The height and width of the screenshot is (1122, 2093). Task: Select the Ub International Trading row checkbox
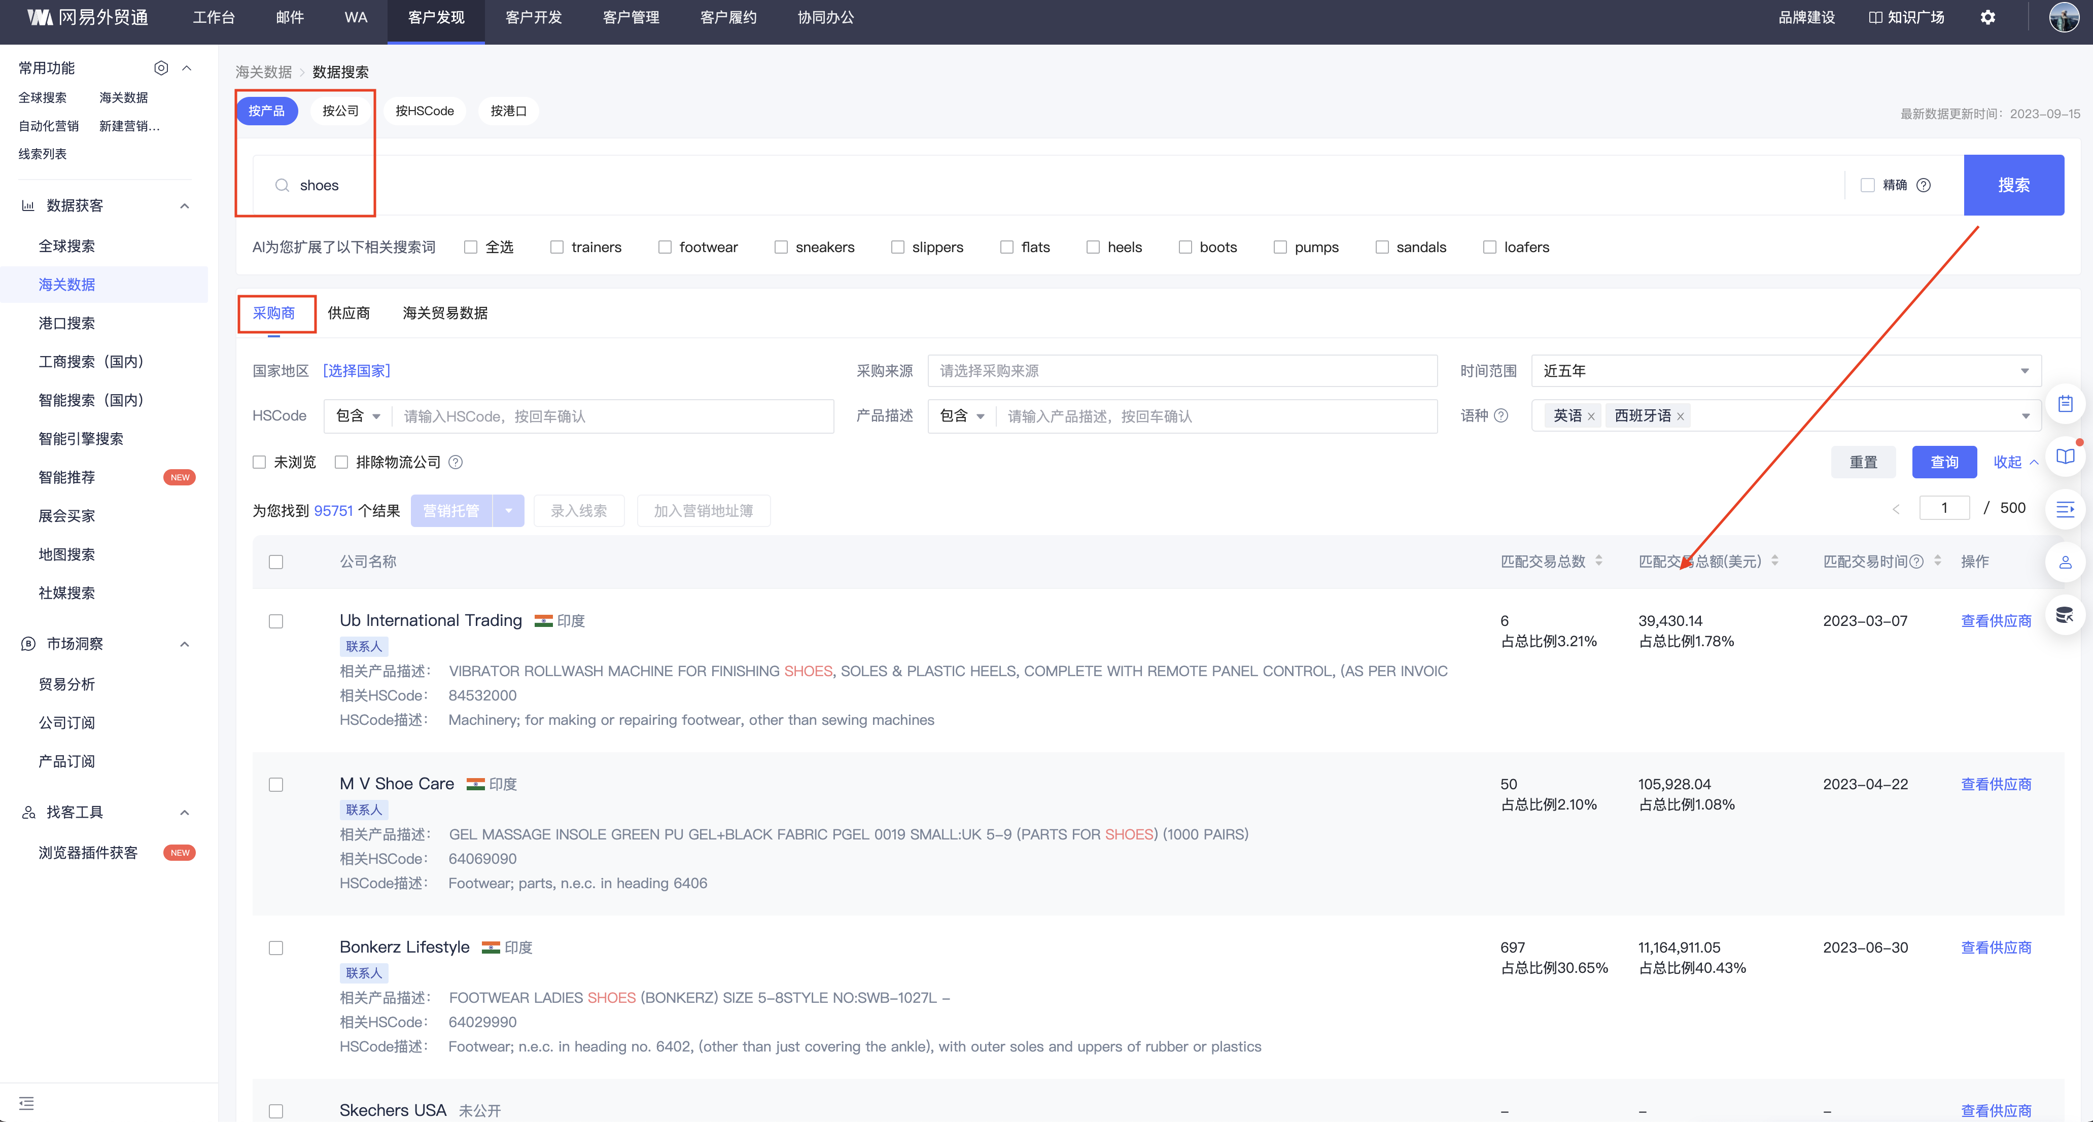[x=276, y=621]
